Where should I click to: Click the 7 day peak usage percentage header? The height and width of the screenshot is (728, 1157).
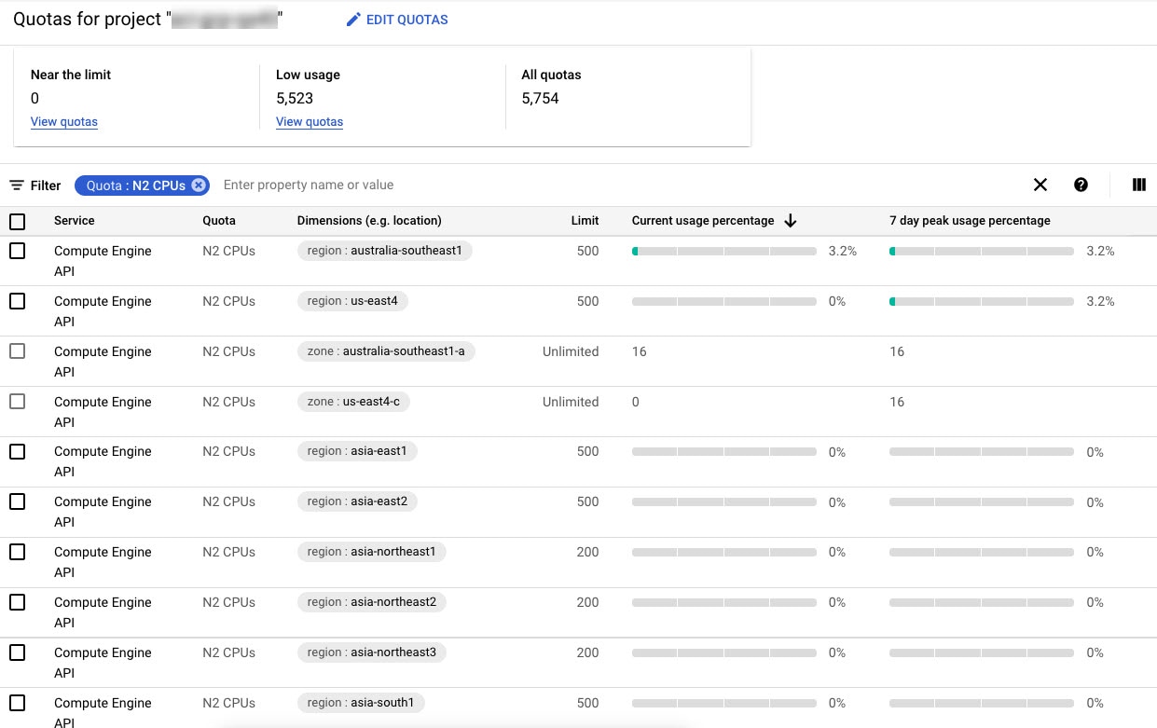tap(970, 220)
